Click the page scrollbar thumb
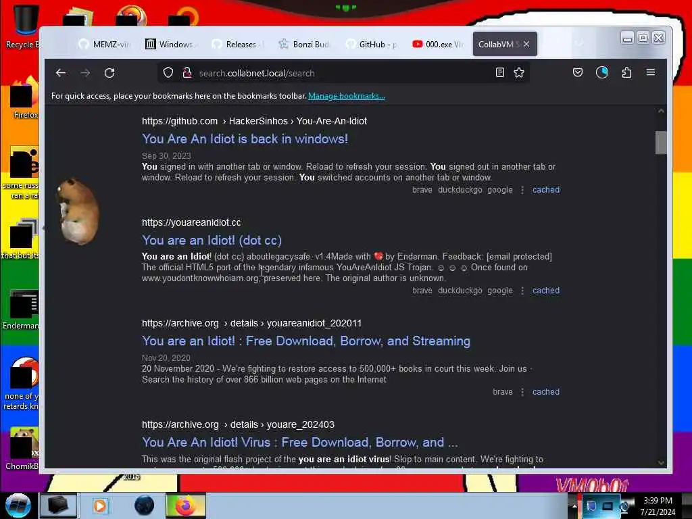This screenshot has width=692, height=519. 661,143
